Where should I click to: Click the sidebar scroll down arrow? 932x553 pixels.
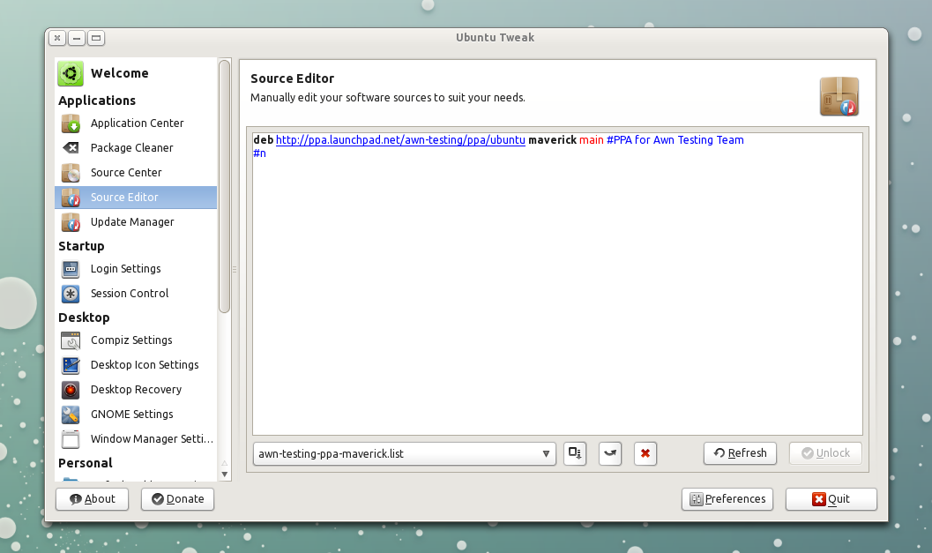(x=225, y=475)
